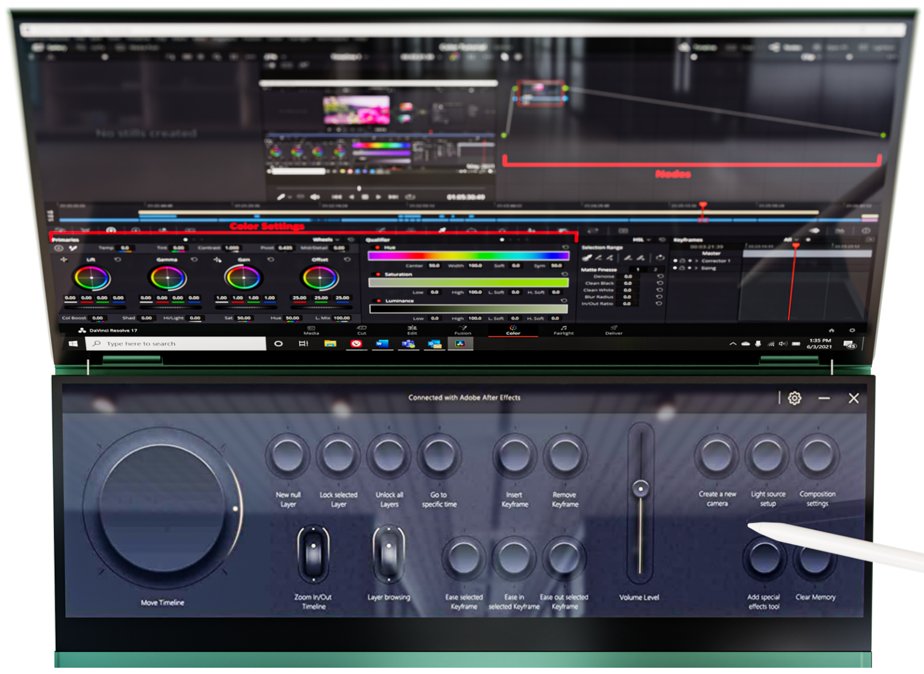Open control panel settings gear icon
This screenshot has width=924, height=674.
pyautogui.click(x=794, y=398)
